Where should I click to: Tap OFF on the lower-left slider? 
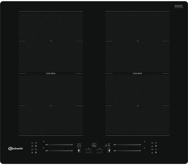click(x=47, y=151)
